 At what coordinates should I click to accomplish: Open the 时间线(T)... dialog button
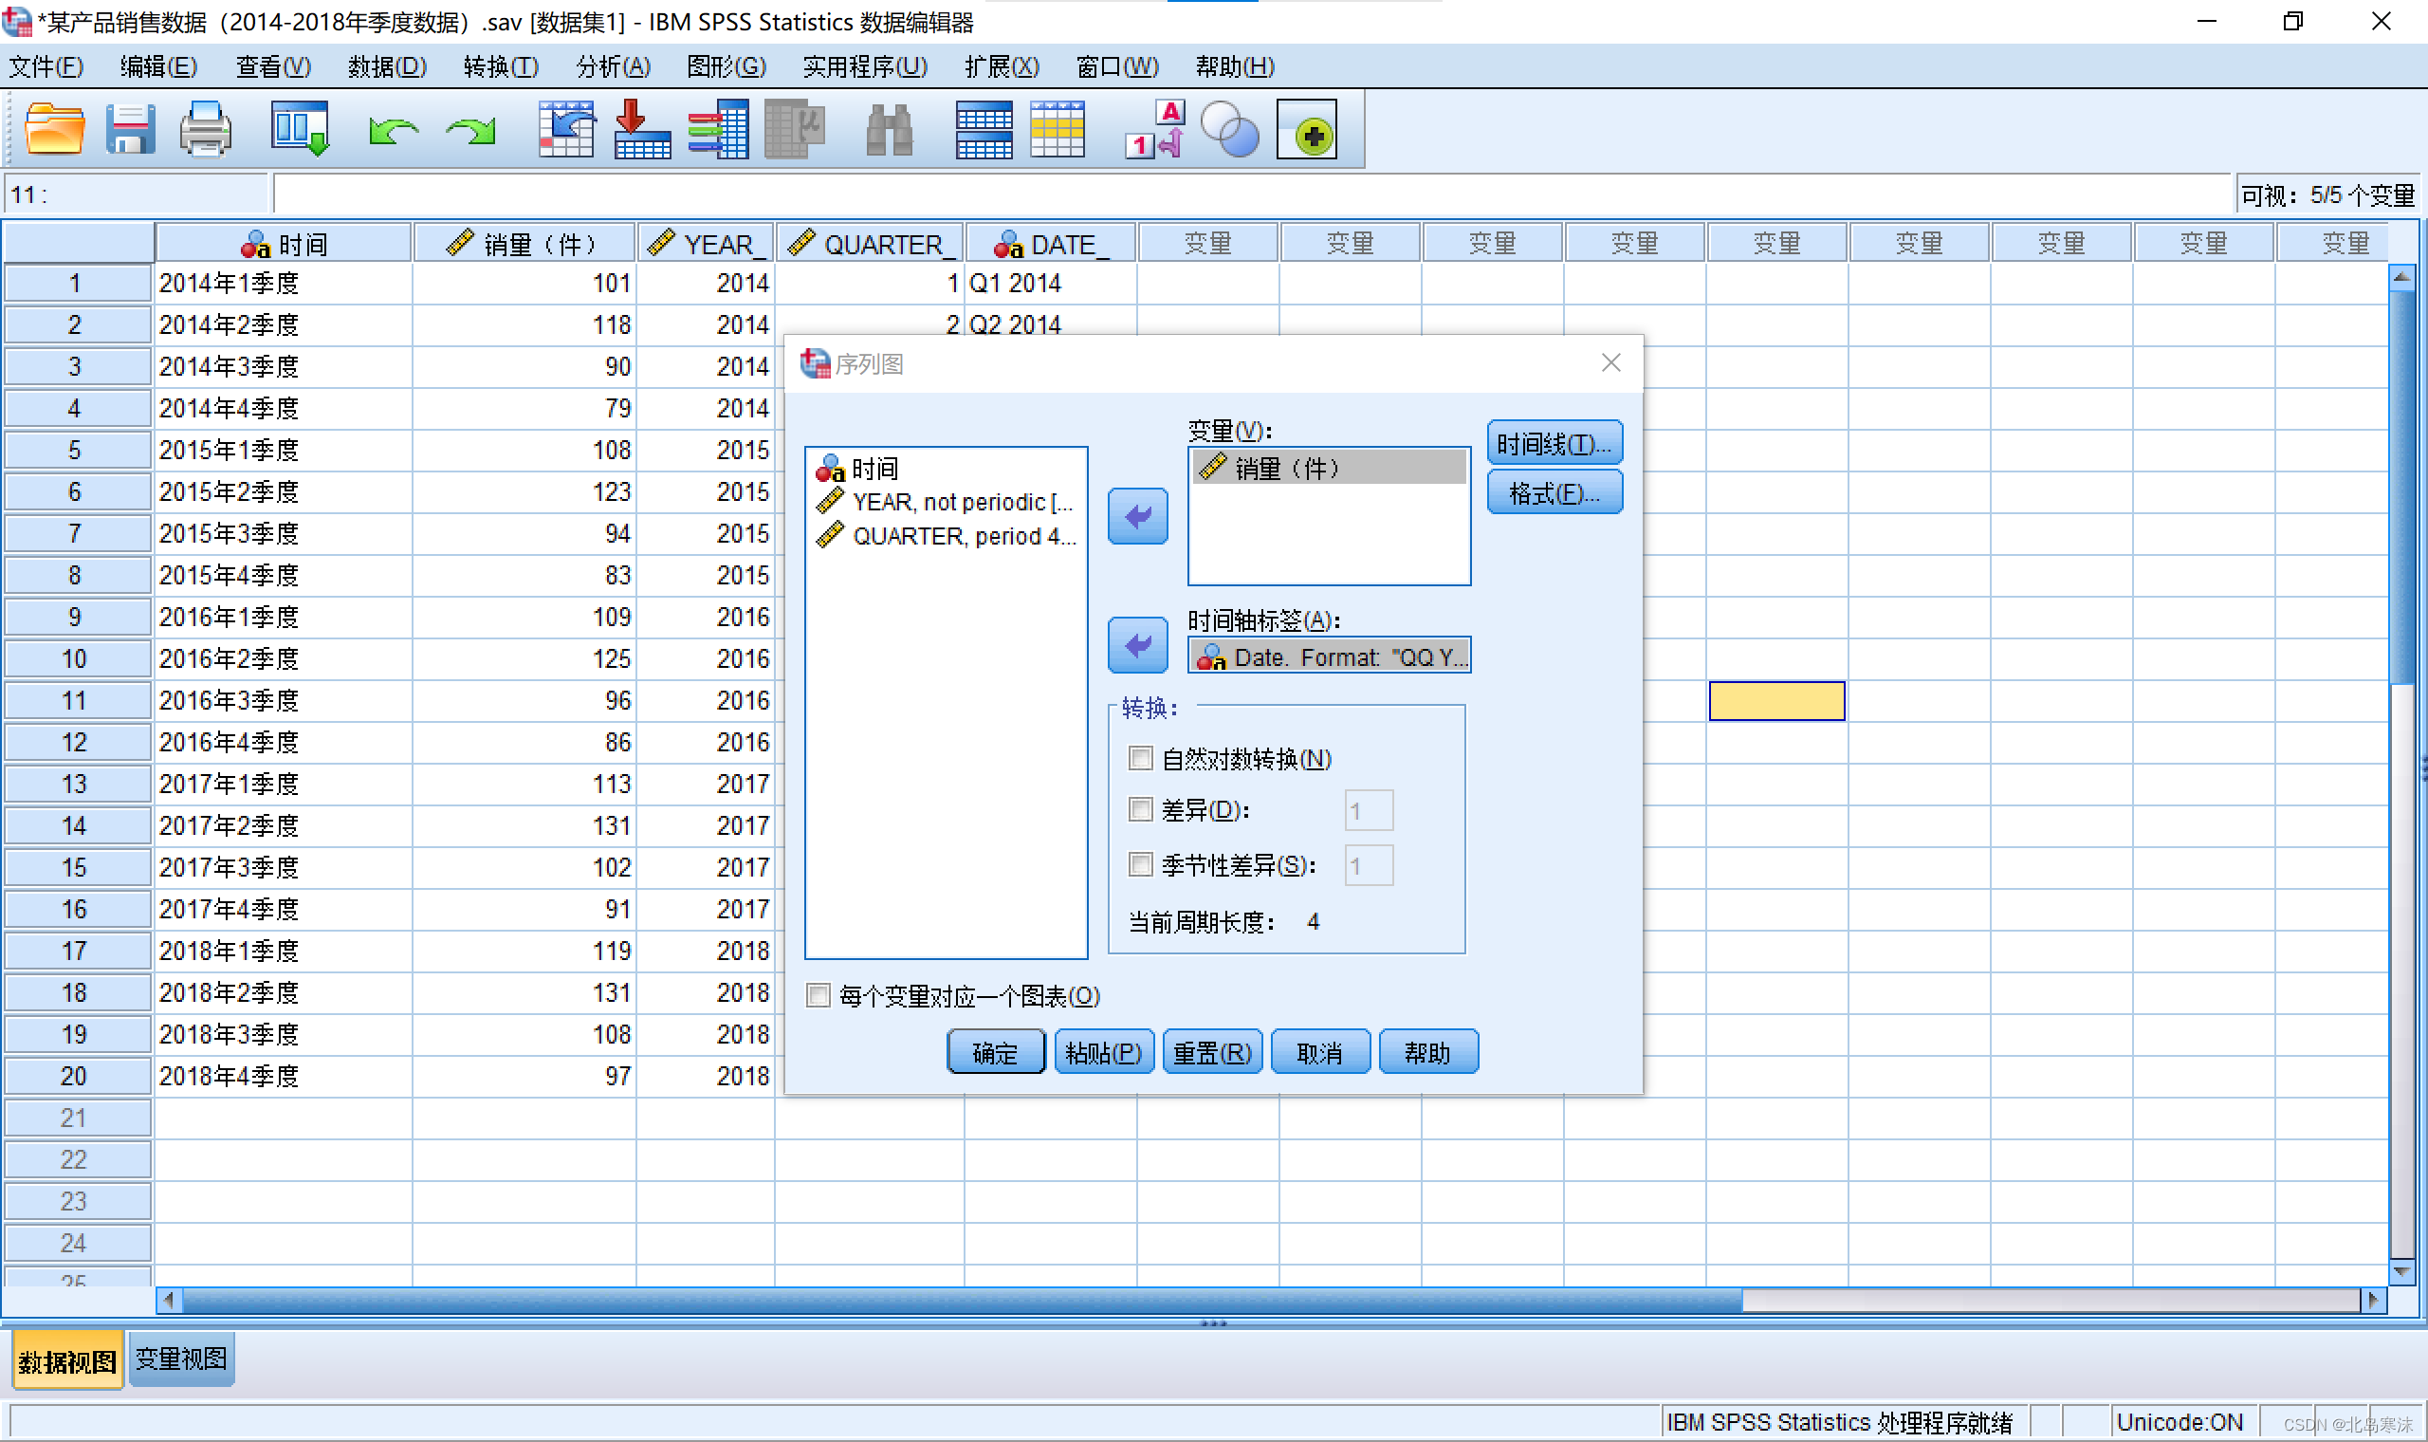point(1553,444)
